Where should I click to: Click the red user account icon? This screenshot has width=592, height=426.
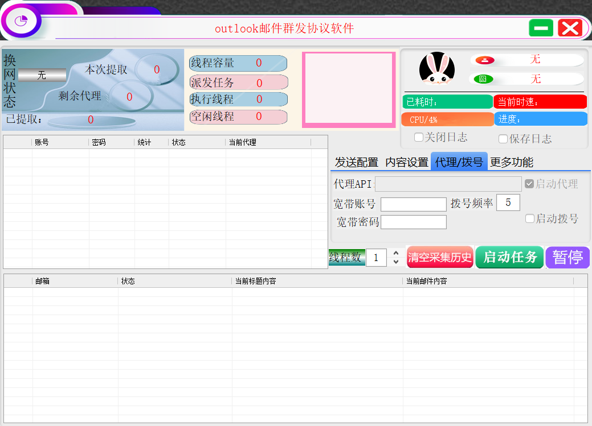click(484, 60)
